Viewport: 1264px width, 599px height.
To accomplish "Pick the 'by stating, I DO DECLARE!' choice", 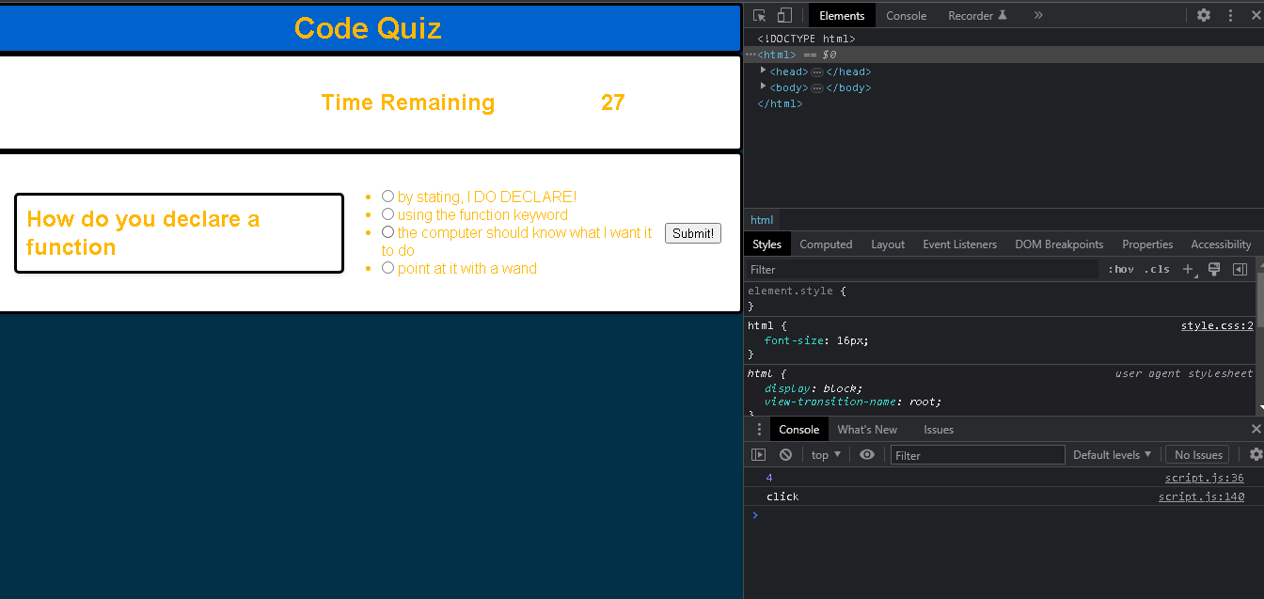I will pyautogui.click(x=387, y=196).
